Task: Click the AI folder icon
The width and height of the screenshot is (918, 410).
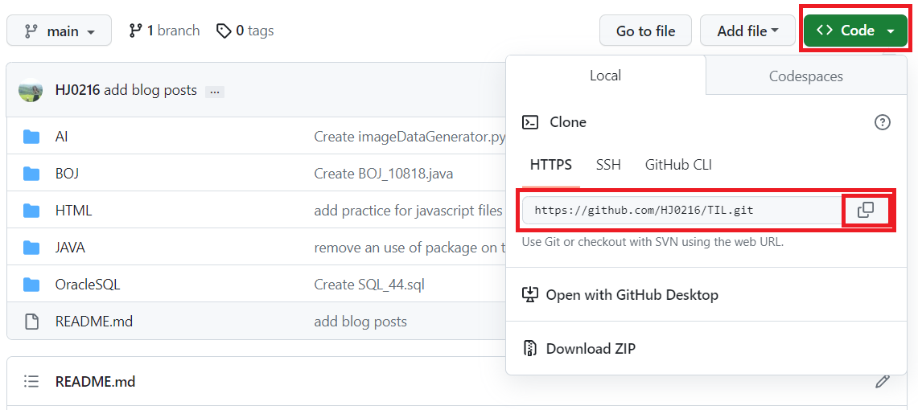Action: (x=31, y=137)
